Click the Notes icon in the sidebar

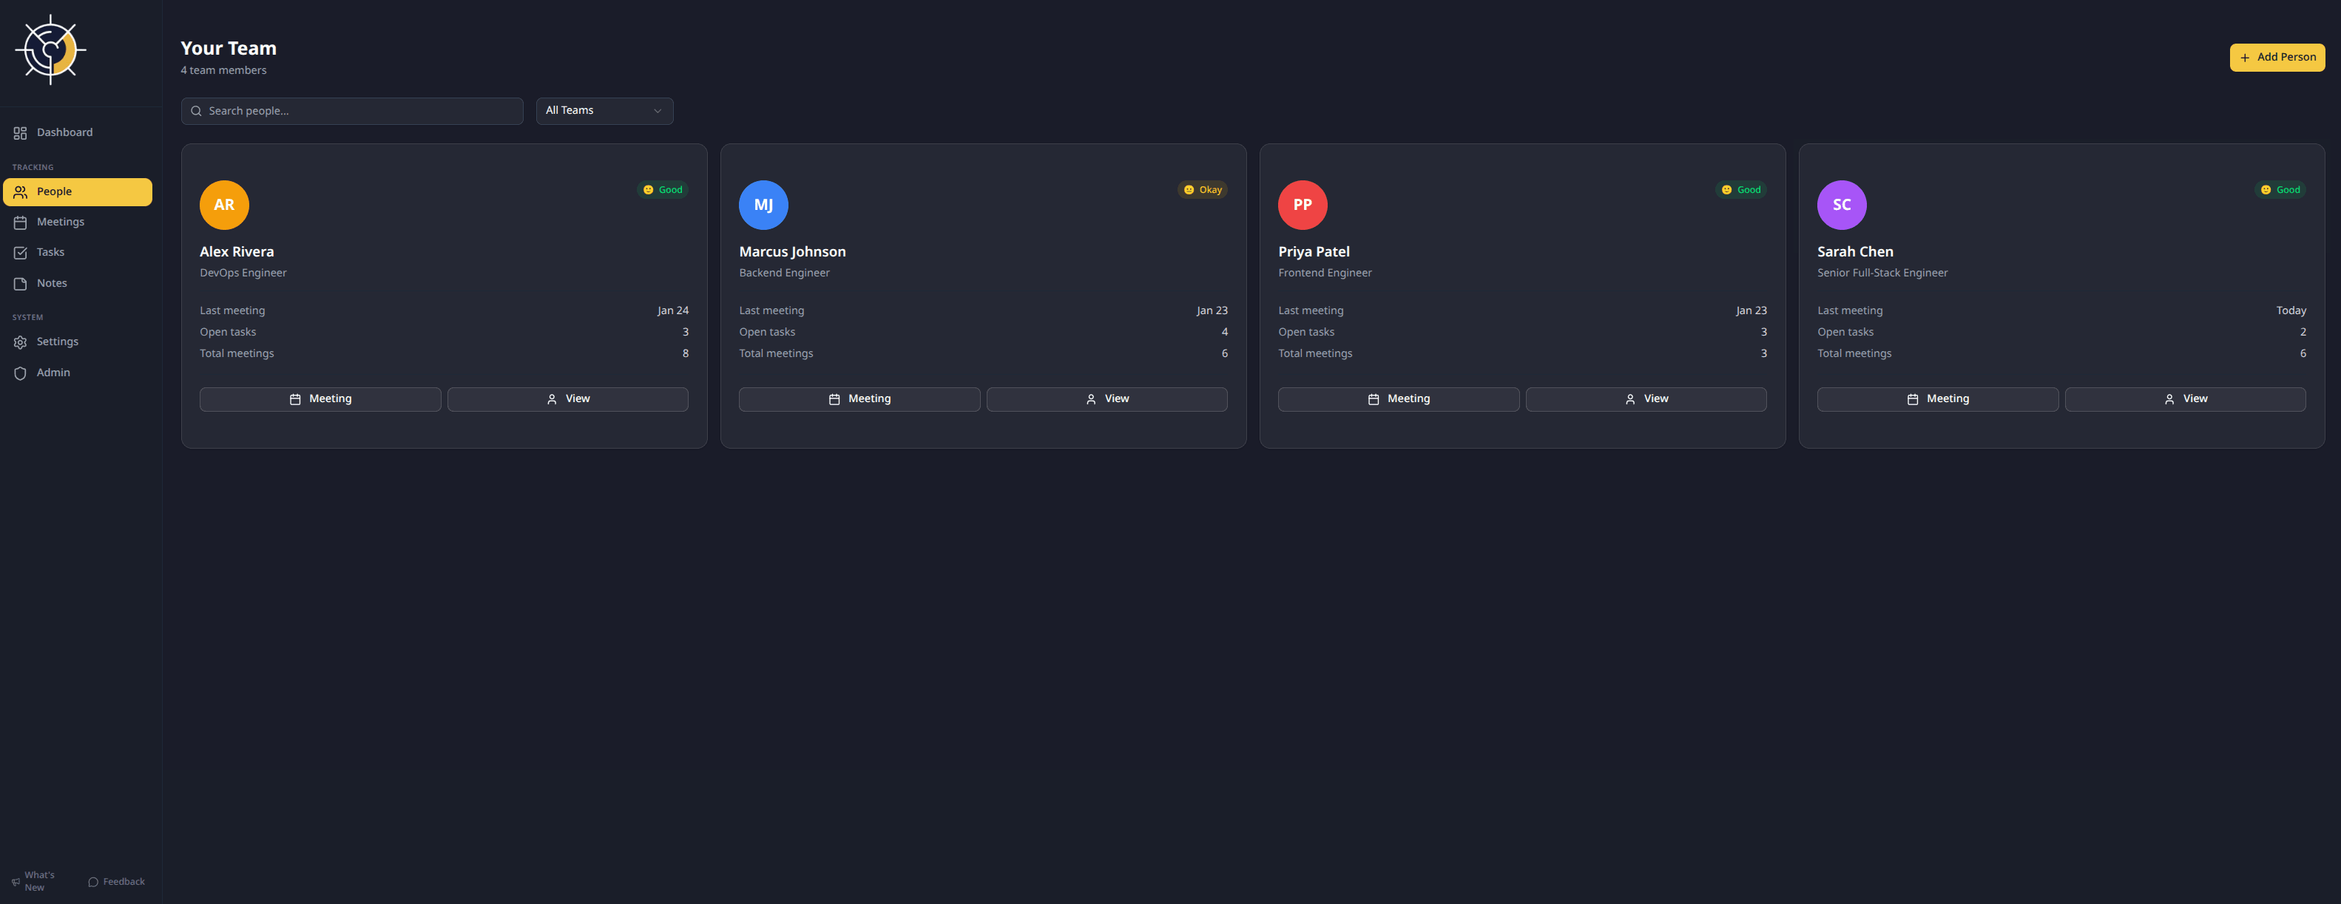click(x=21, y=282)
